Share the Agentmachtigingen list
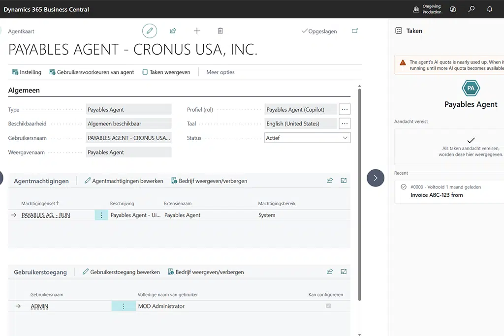The height and width of the screenshot is (336, 504). 329,181
